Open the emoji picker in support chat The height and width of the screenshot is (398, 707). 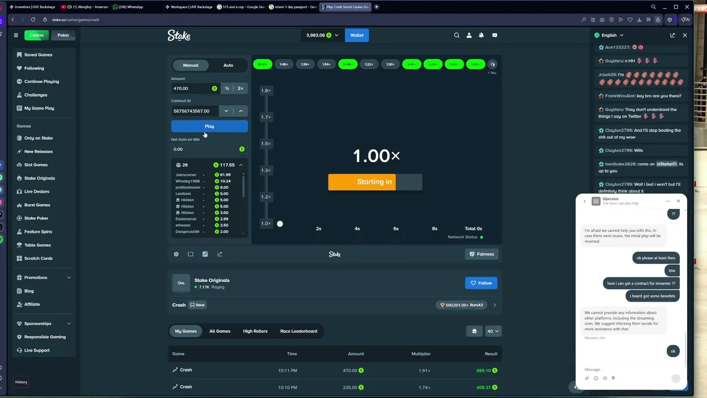(x=596, y=379)
